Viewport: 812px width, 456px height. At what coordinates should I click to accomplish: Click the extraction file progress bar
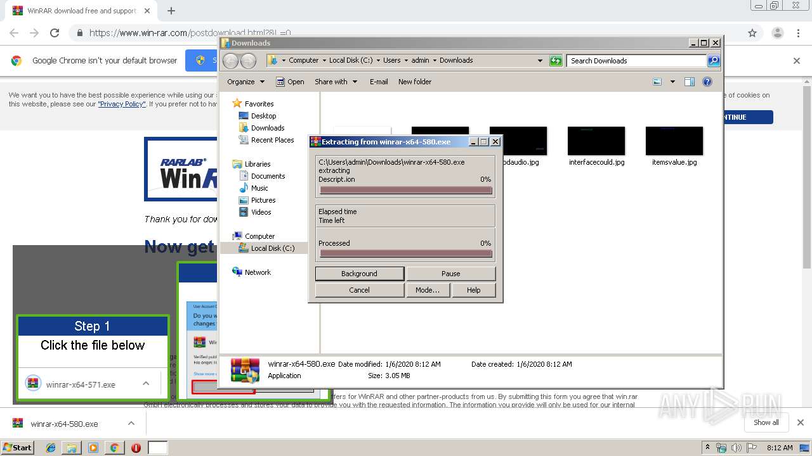pyautogui.click(x=405, y=190)
